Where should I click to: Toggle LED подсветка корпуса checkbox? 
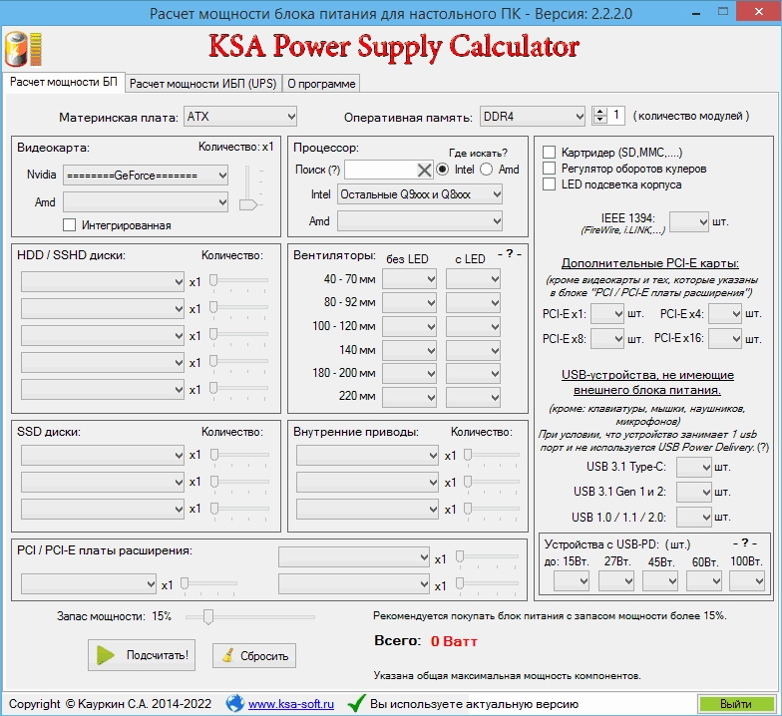(x=549, y=183)
